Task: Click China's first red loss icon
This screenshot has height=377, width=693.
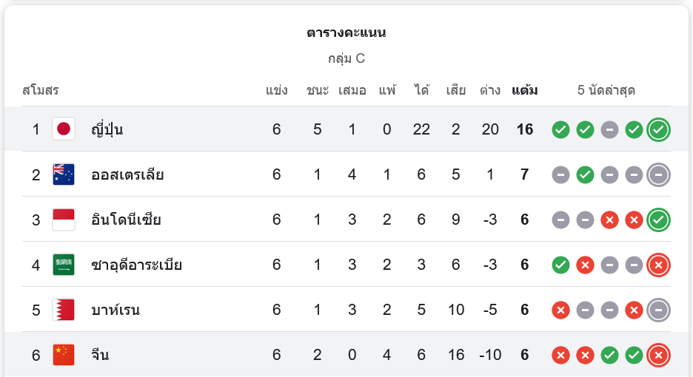Action: 560,356
